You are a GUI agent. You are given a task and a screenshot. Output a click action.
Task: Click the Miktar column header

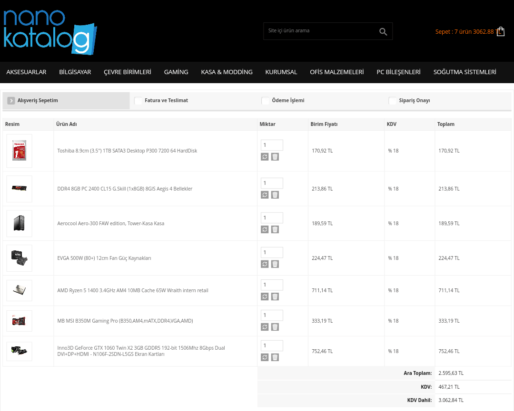coord(267,124)
